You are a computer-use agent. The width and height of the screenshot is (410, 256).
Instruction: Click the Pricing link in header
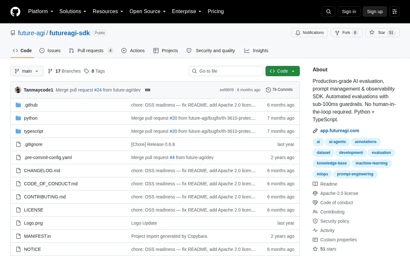click(x=216, y=12)
